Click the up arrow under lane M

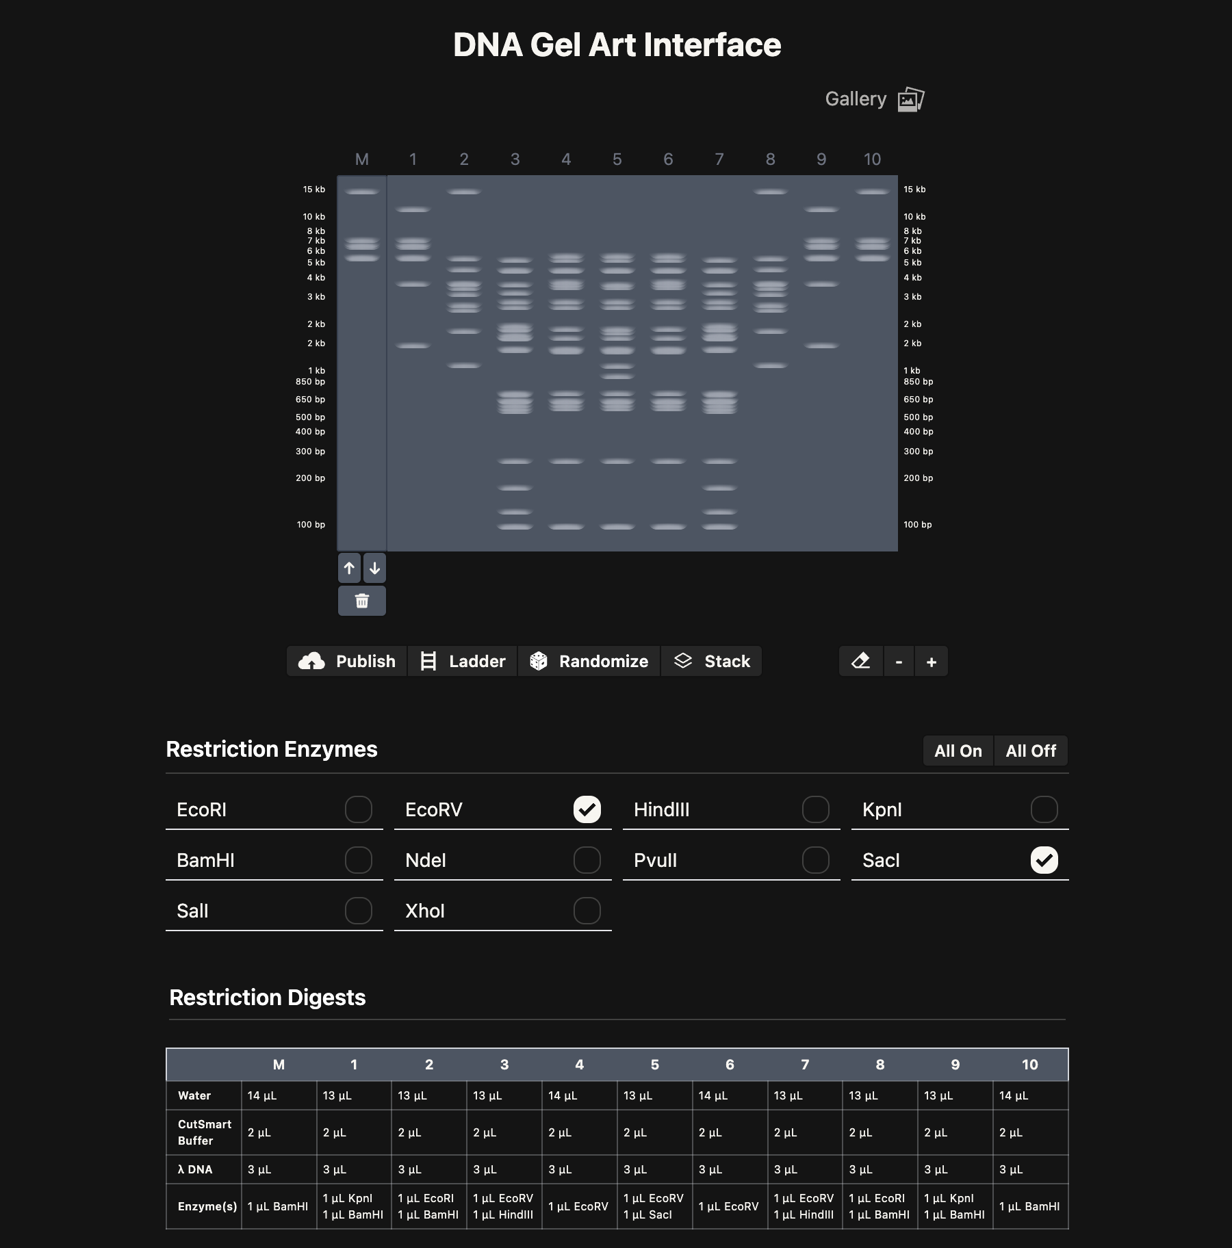(349, 568)
